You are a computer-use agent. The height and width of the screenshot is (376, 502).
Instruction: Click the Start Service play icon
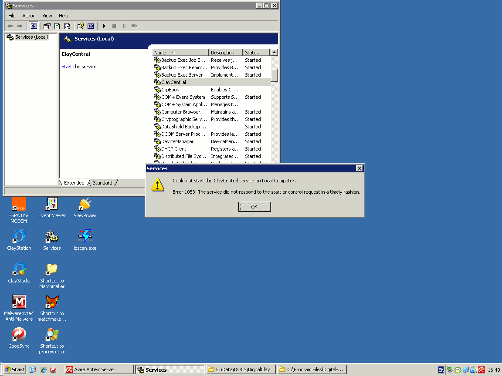point(104,26)
